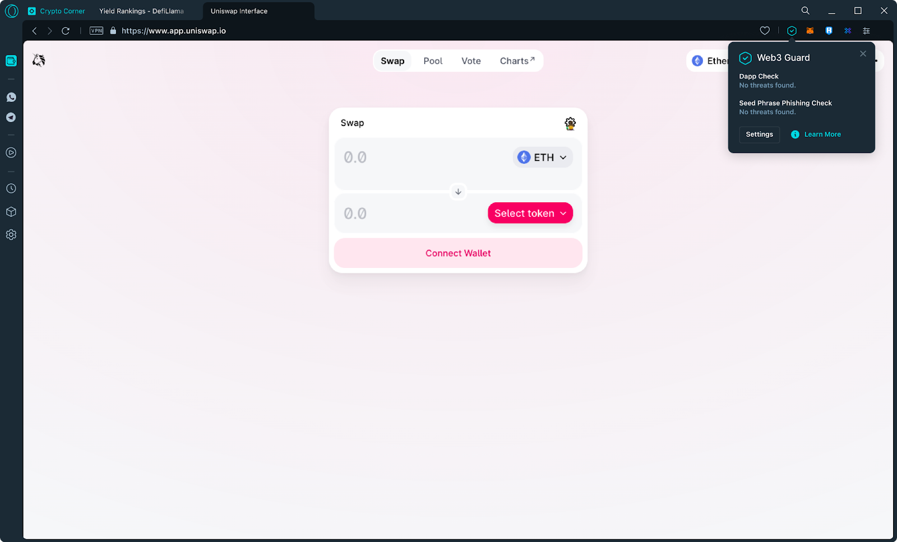Open Telegram from the sidebar
Screen dimensions: 897x542
click(x=11, y=117)
